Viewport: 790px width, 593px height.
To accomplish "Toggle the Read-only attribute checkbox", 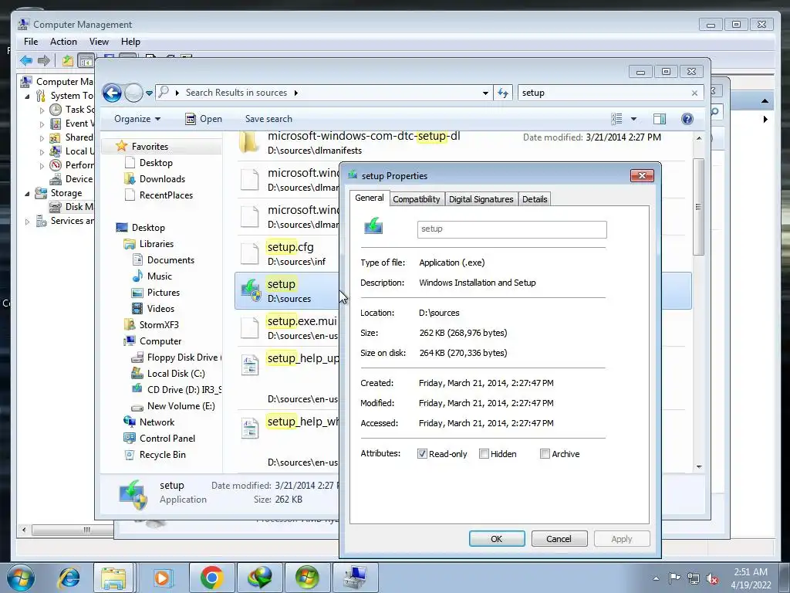I will point(422,454).
